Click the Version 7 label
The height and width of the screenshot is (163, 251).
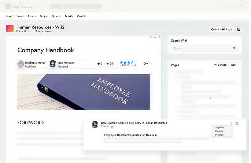tap(155, 37)
